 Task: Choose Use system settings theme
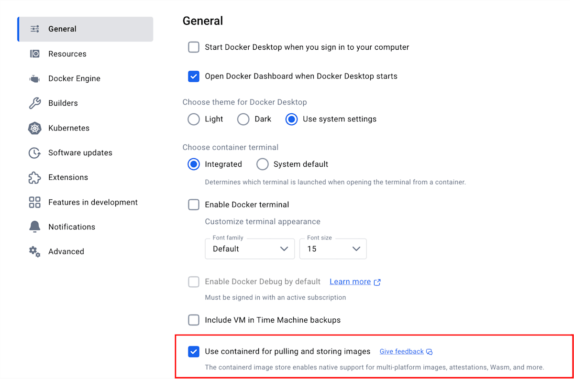point(292,119)
